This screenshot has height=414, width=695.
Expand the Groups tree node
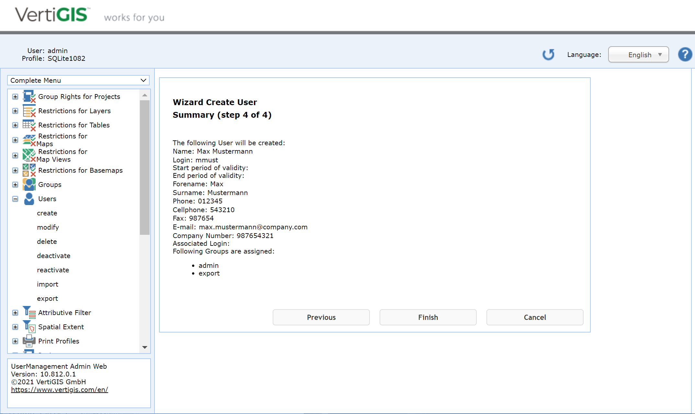15,184
